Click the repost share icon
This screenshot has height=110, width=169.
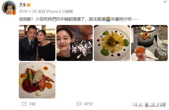[x=24, y=104]
